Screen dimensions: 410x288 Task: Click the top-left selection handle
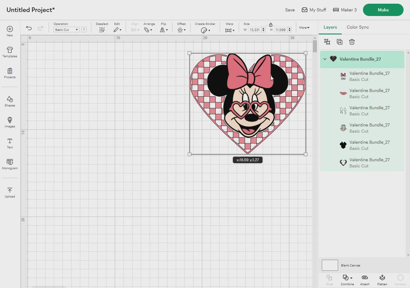(190, 53)
